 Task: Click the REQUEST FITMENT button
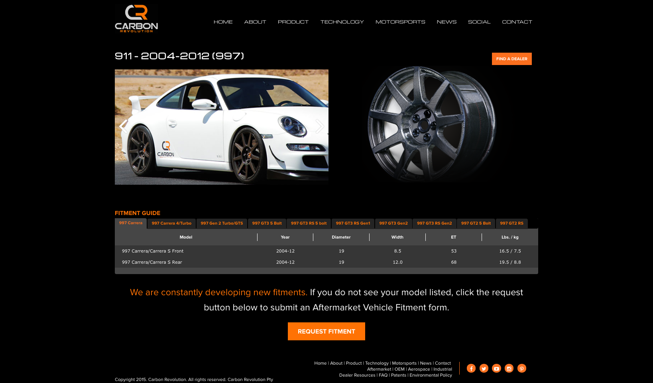tap(326, 331)
